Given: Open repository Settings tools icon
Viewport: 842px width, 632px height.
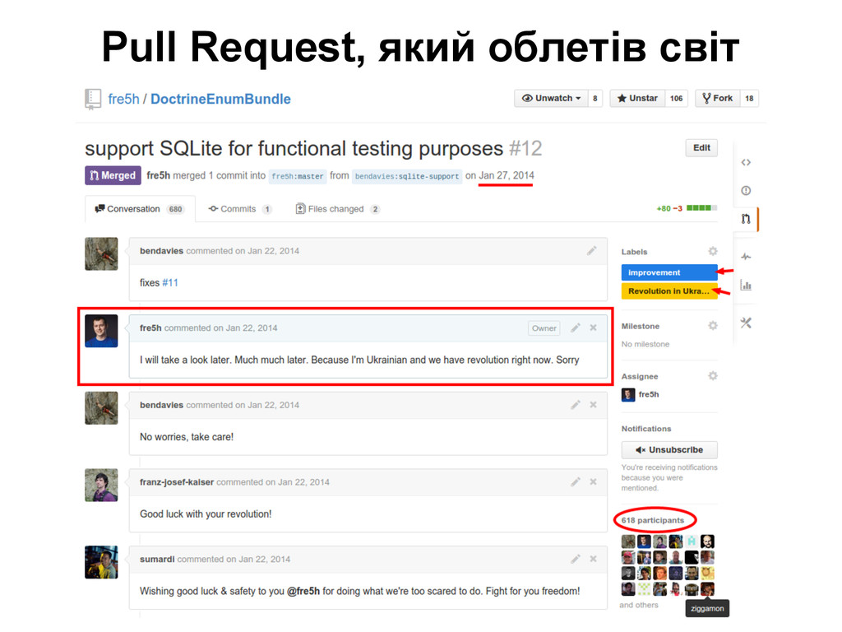Looking at the screenshot, I should click(x=746, y=323).
